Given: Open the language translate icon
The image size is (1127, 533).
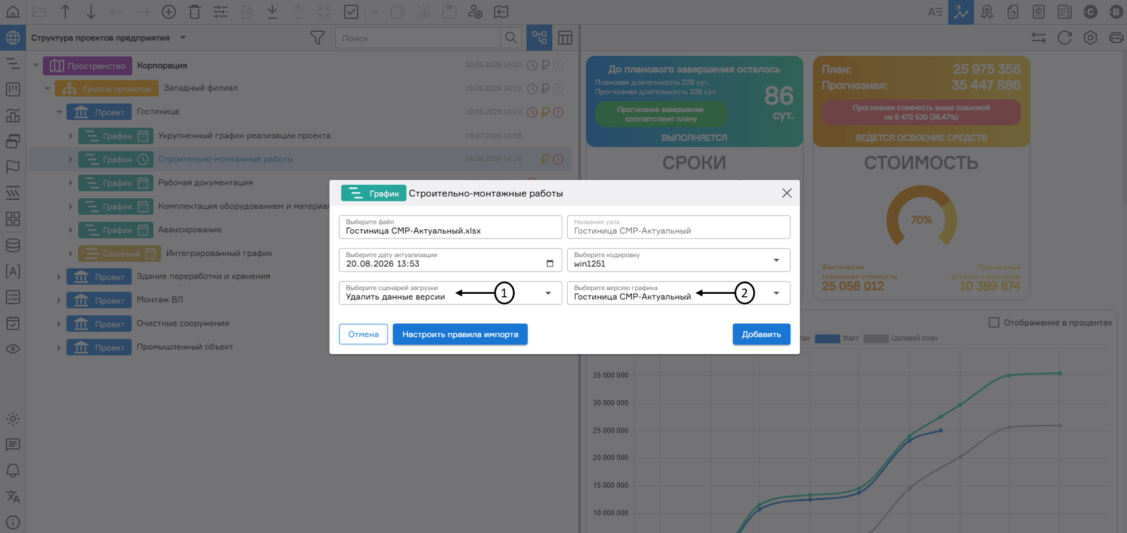Looking at the screenshot, I should pyautogui.click(x=13, y=497).
